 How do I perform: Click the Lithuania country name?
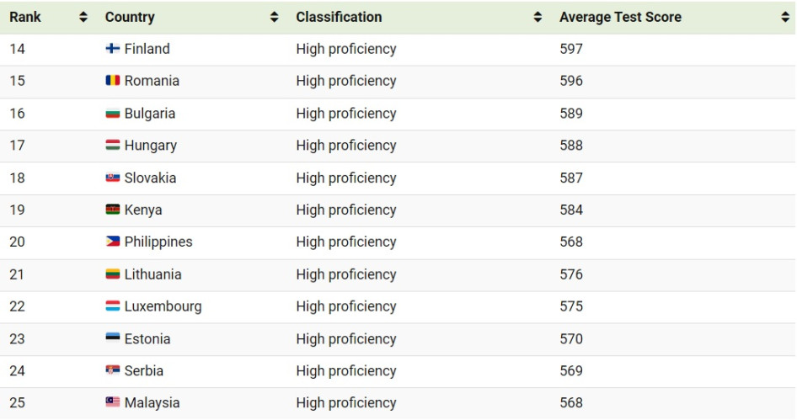[153, 274]
